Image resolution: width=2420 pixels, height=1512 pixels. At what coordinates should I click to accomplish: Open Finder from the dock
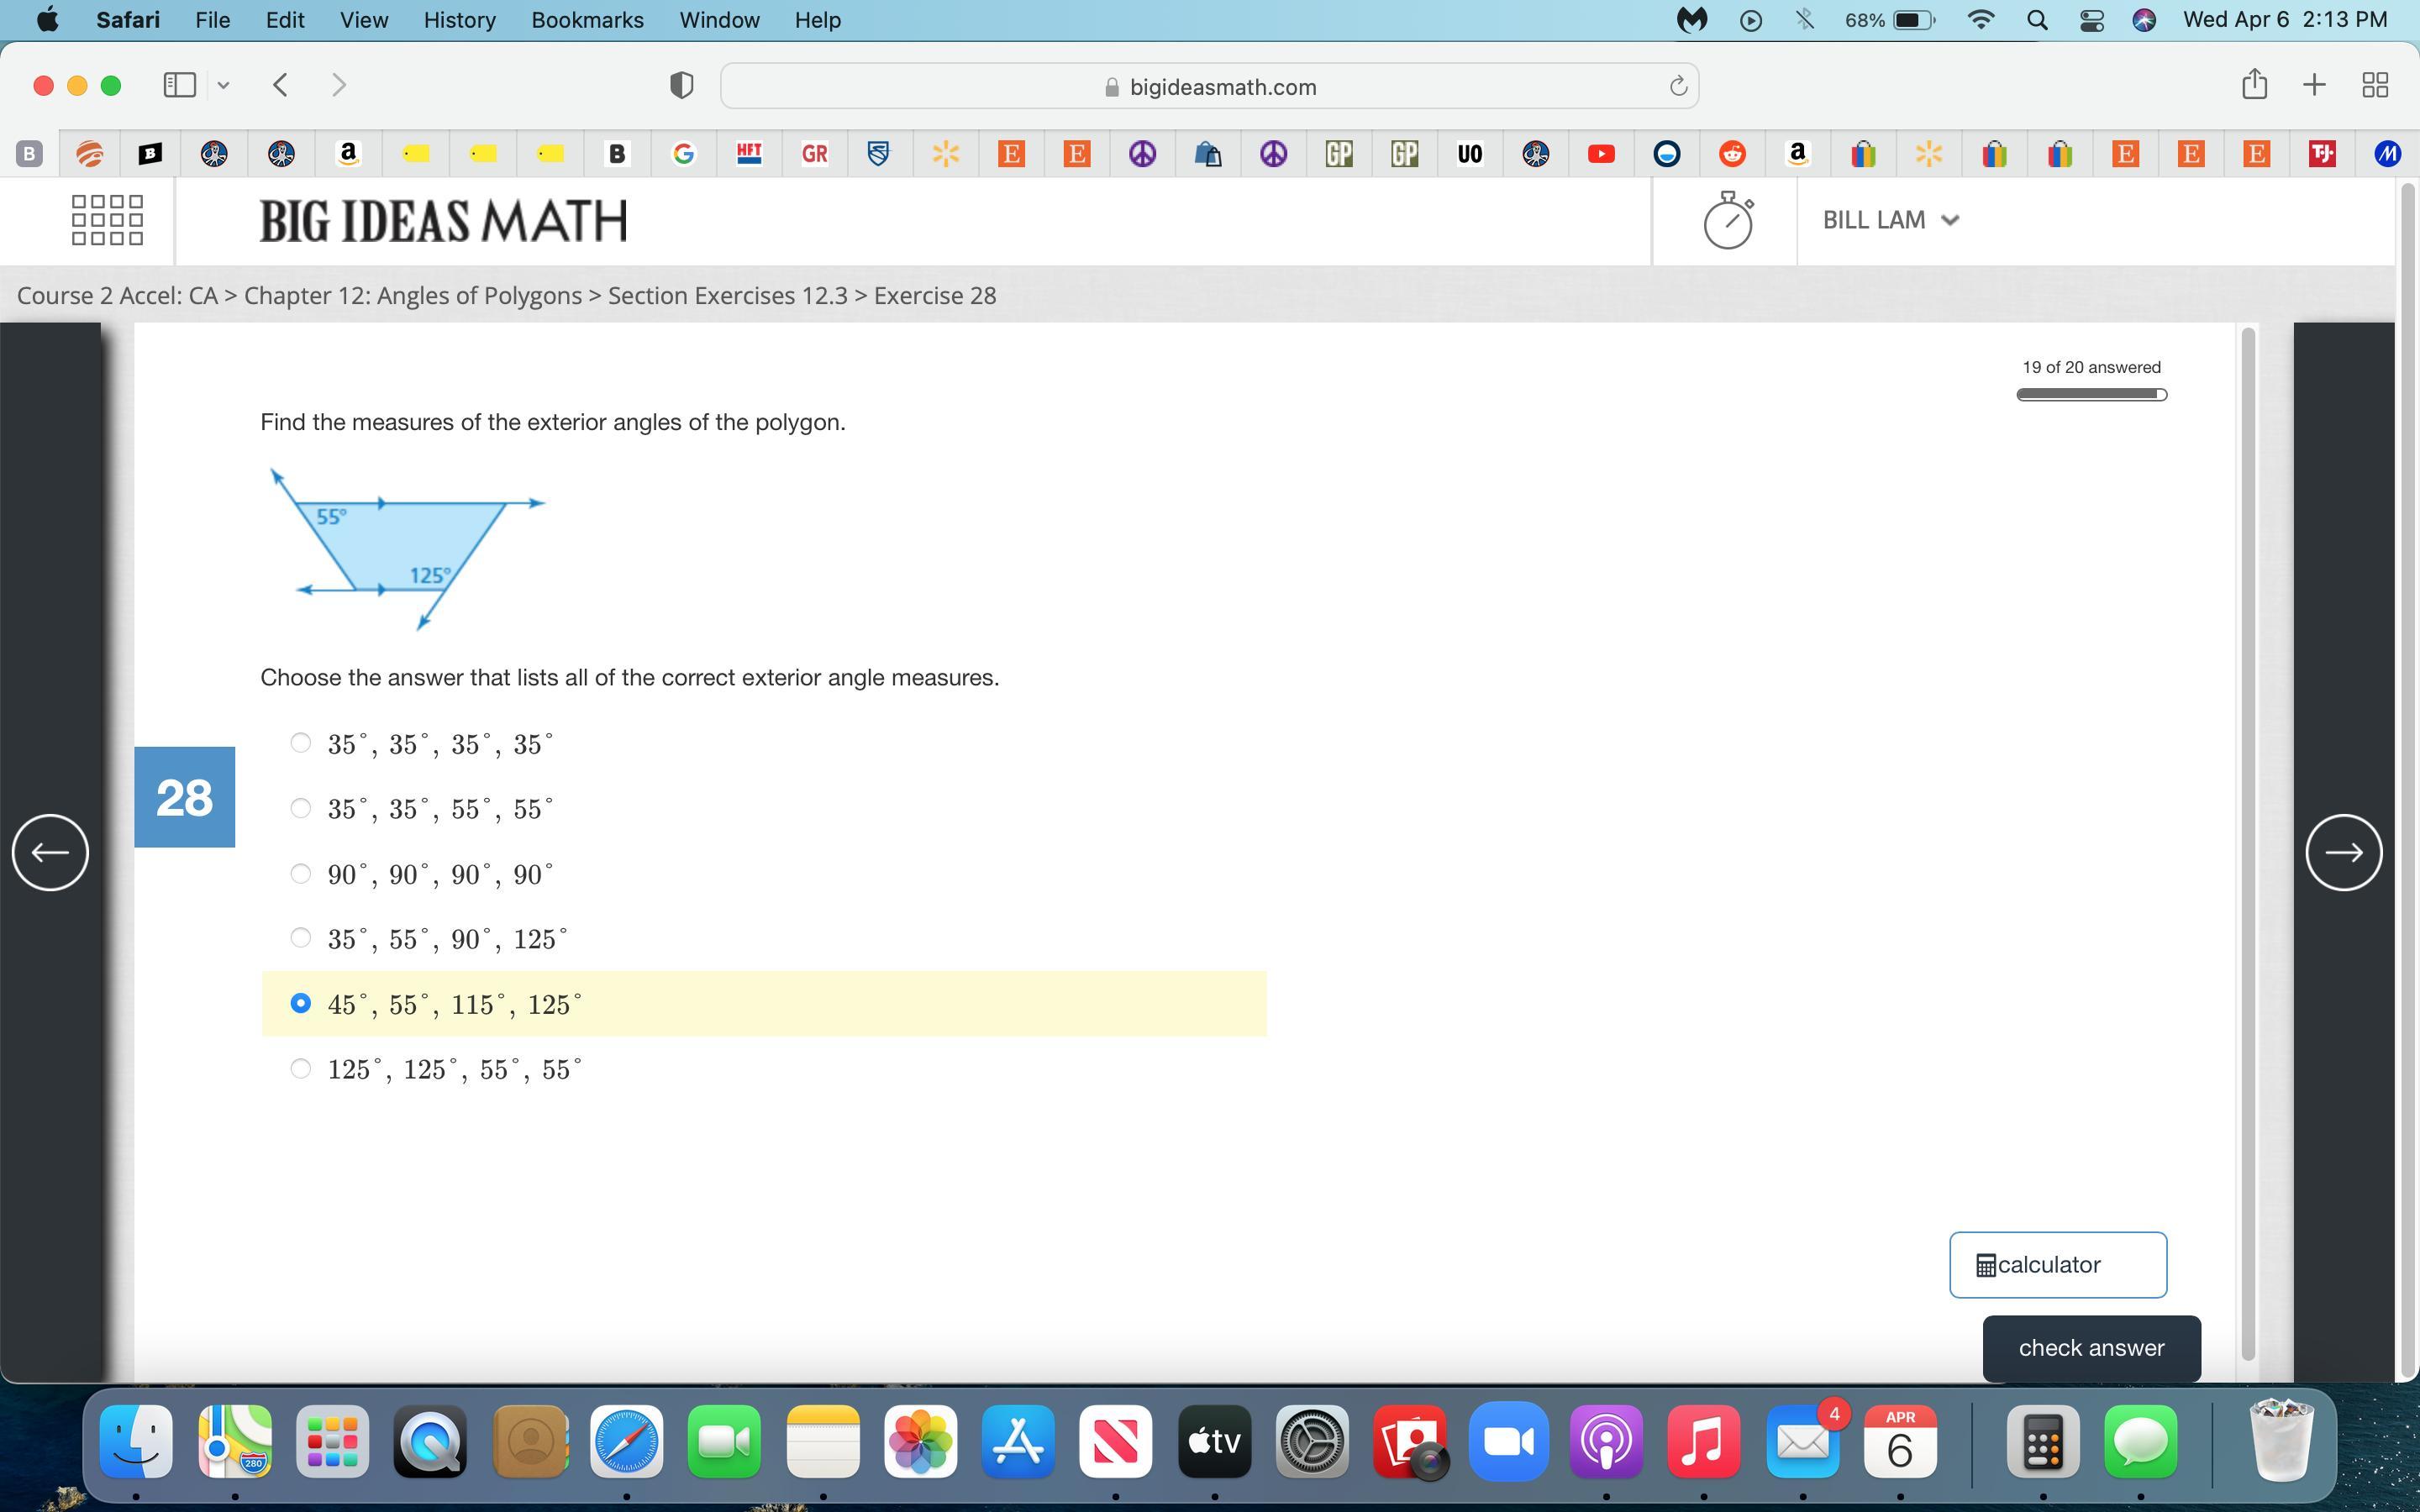pyautogui.click(x=136, y=1441)
